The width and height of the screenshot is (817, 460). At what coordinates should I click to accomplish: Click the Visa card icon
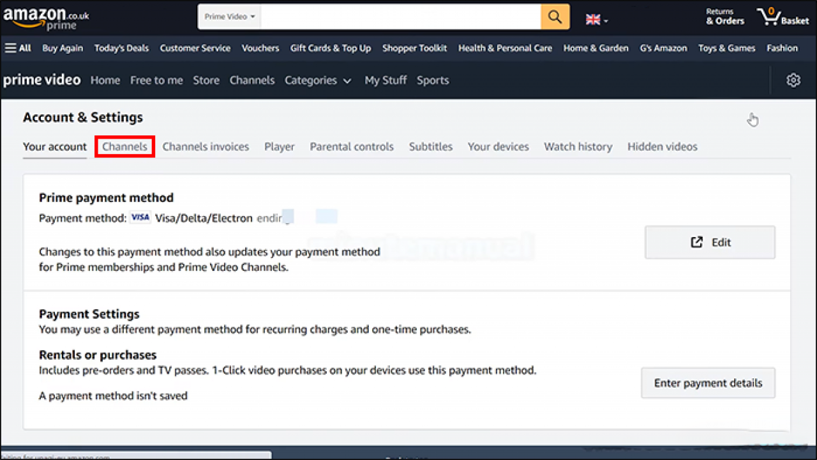[x=140, y=217]
